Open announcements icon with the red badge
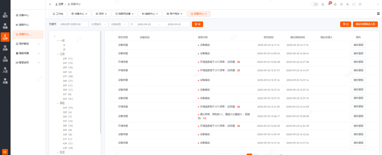382x155 pixels. point(329,4)
